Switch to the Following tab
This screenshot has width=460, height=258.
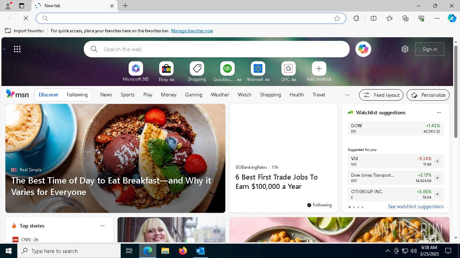[x=77, y=95]
